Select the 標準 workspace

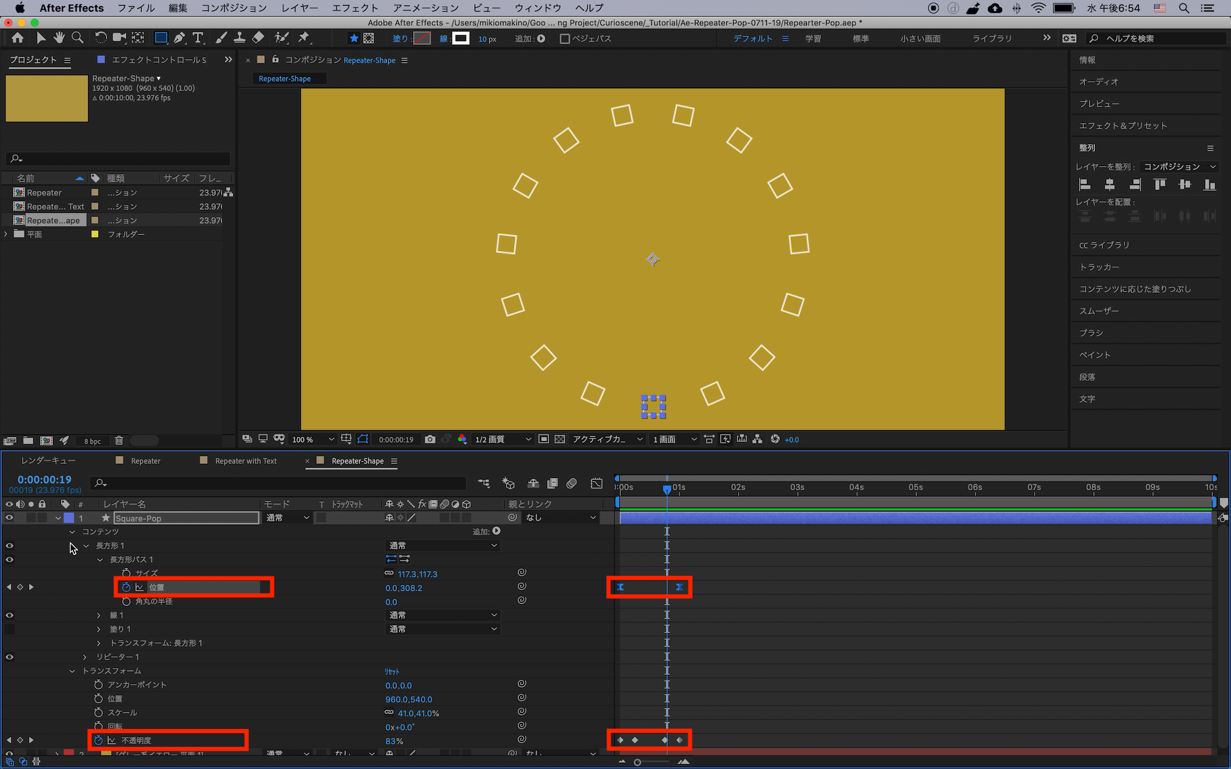(860, 39)
